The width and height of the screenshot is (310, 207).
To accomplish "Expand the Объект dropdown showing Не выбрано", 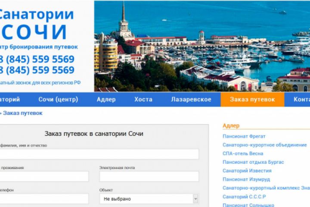I will [x=149, y=199].
